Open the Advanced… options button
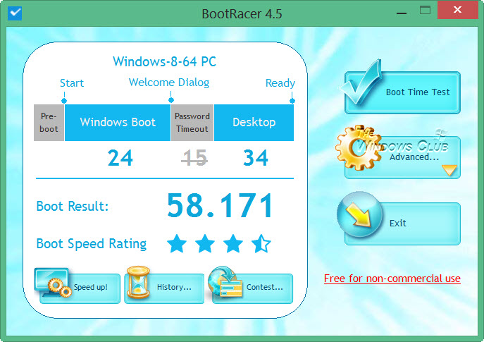The width and height of the screenshot is (484, 342). pyautogui.click(x=402, y=157)
